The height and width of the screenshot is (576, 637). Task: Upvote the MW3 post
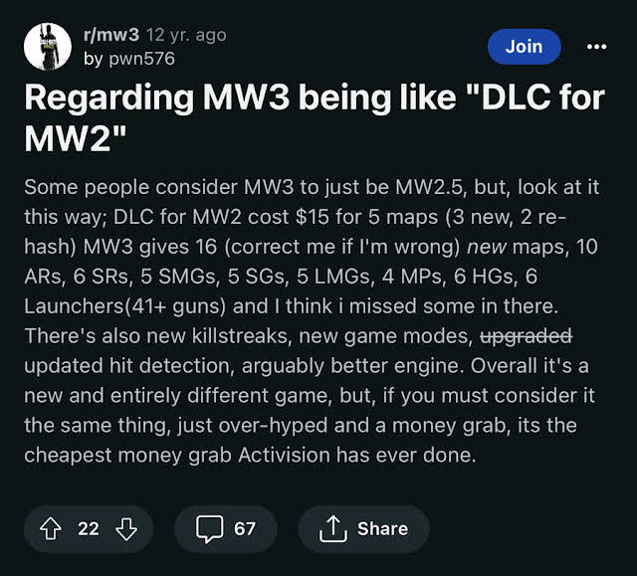(x=54, y=528)
